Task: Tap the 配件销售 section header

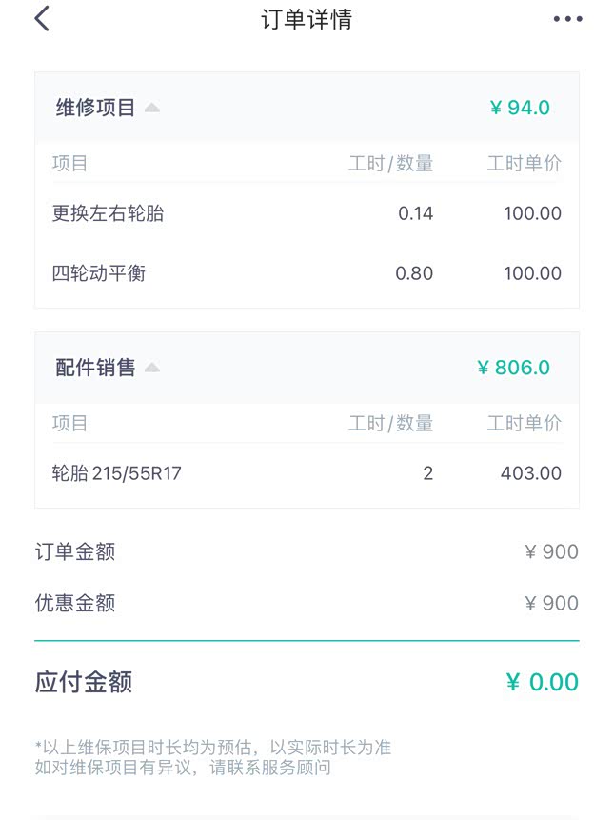Action: tap(96, 368)
